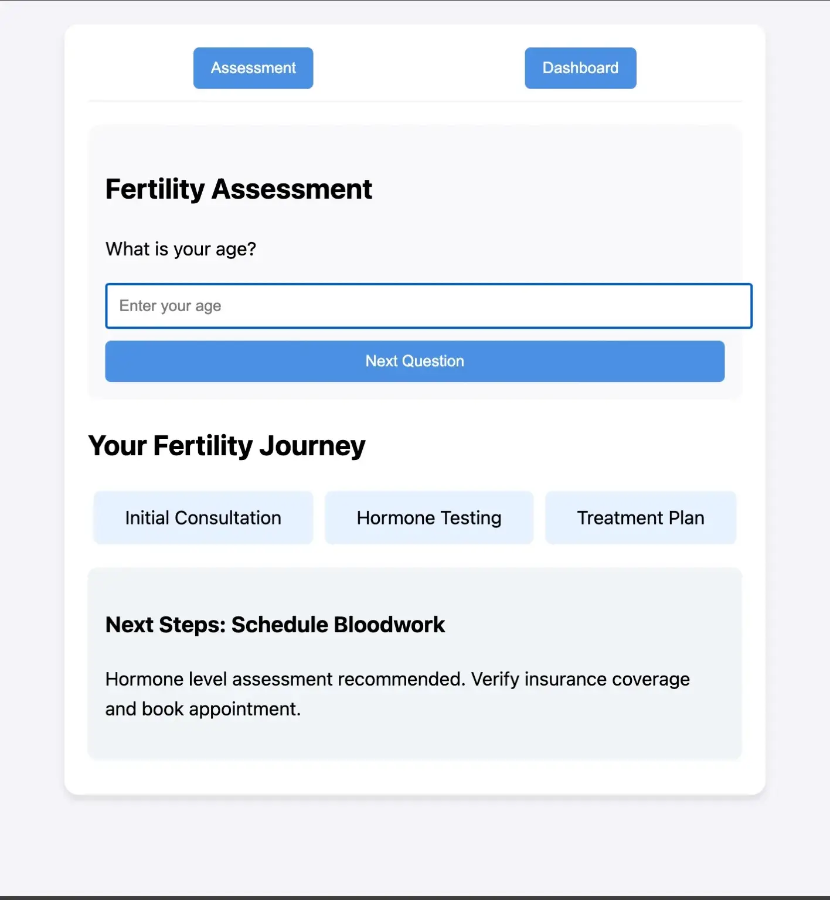
Task: Click the Fertility Assessment heading
Action: 239,189
